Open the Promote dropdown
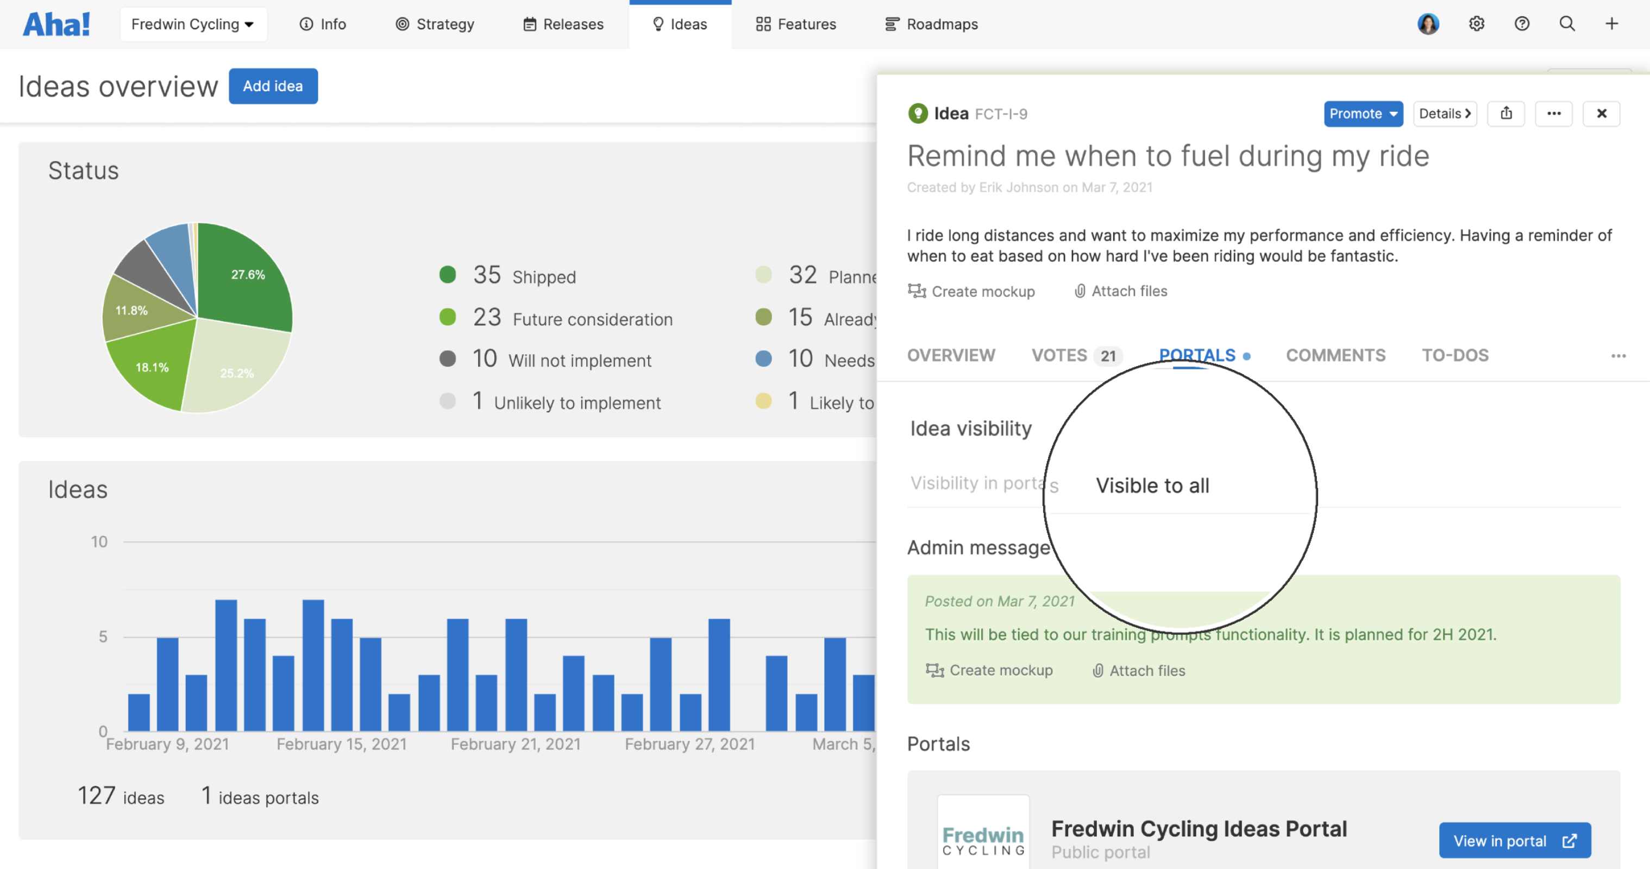The height and width of the screenshot is (869, 1650). [1363, 114]
